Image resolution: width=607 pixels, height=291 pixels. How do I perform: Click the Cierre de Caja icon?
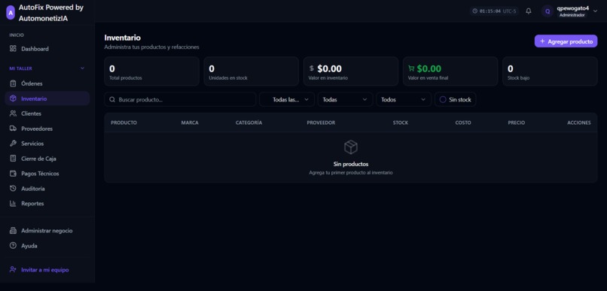pyautogui.click(x=13, y=159)
